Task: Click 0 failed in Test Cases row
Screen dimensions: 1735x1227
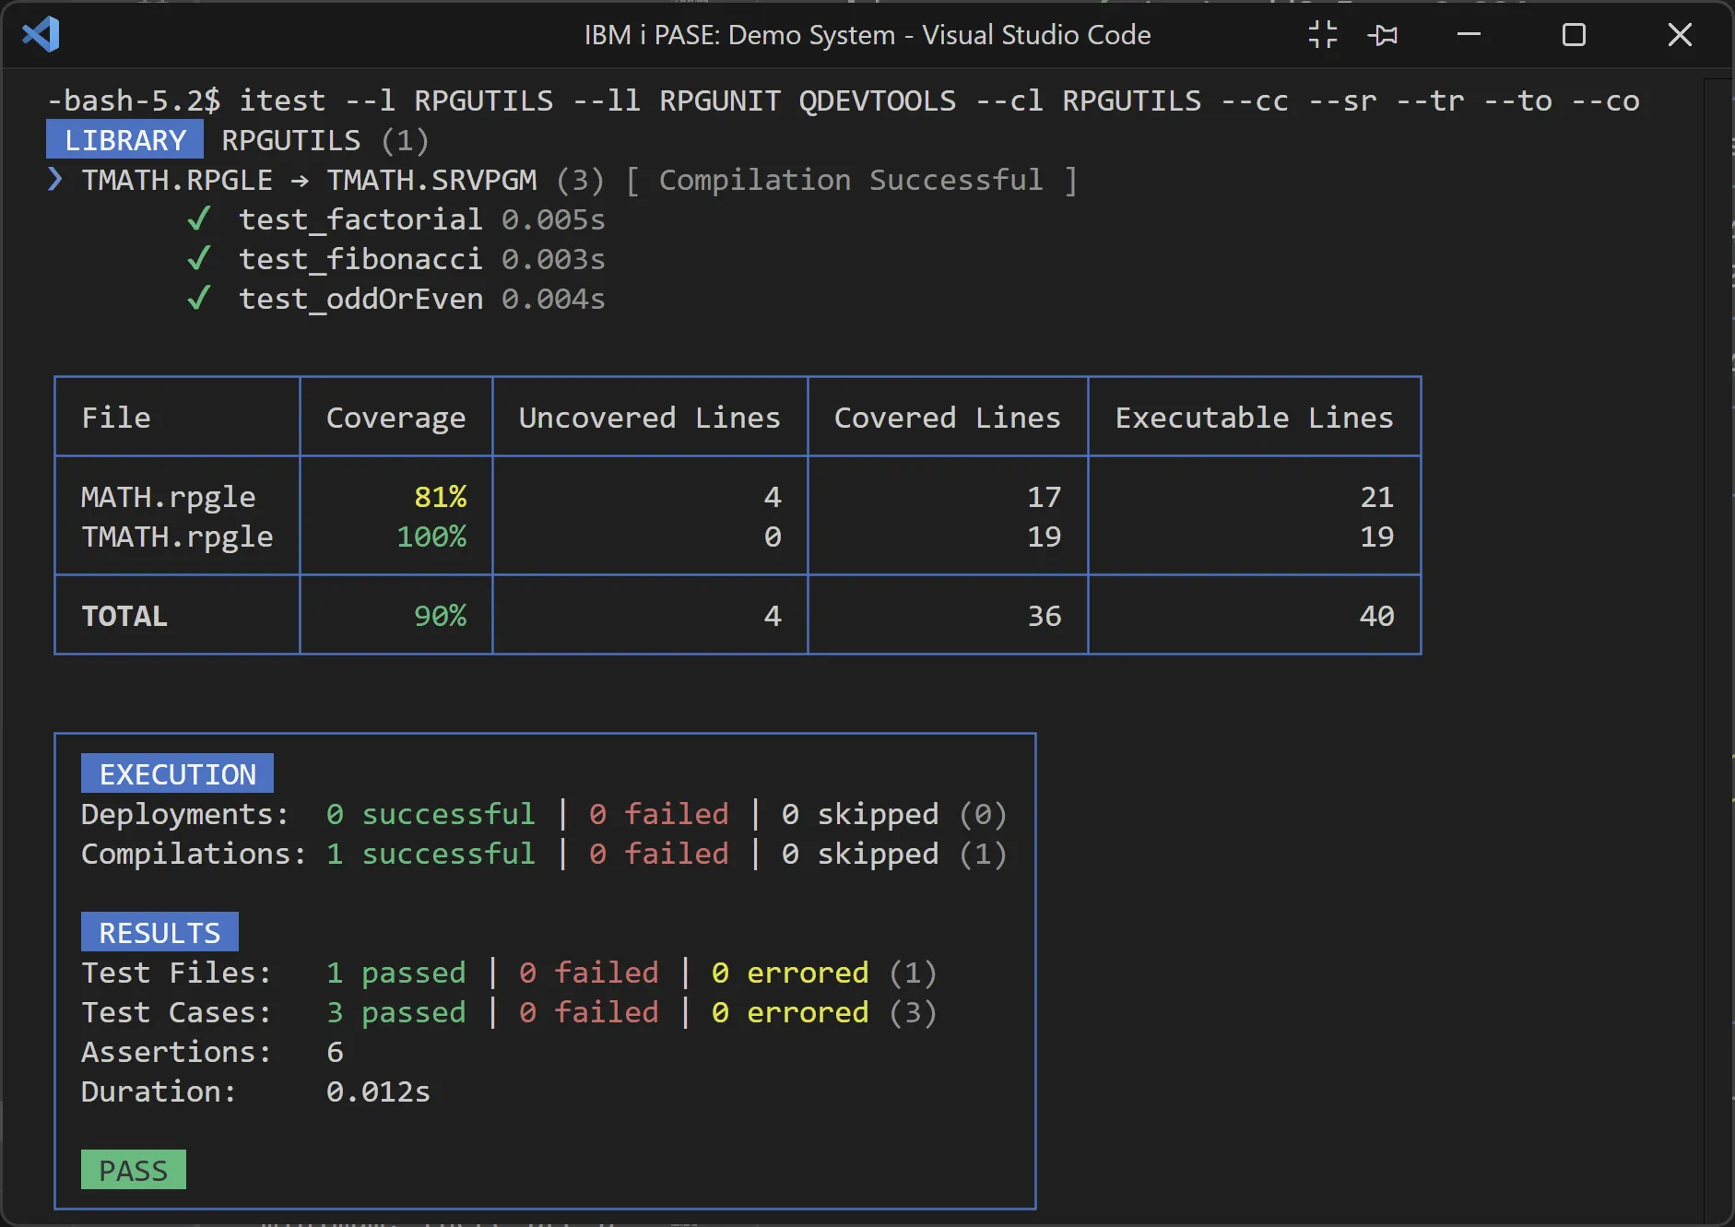Action: coord(589,1012)
